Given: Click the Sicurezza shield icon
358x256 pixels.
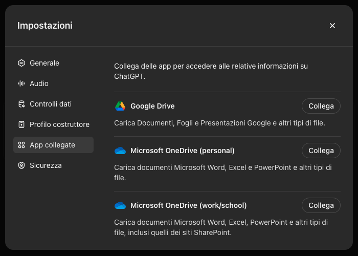Looking at the screenshot, I should coord(21,165).
